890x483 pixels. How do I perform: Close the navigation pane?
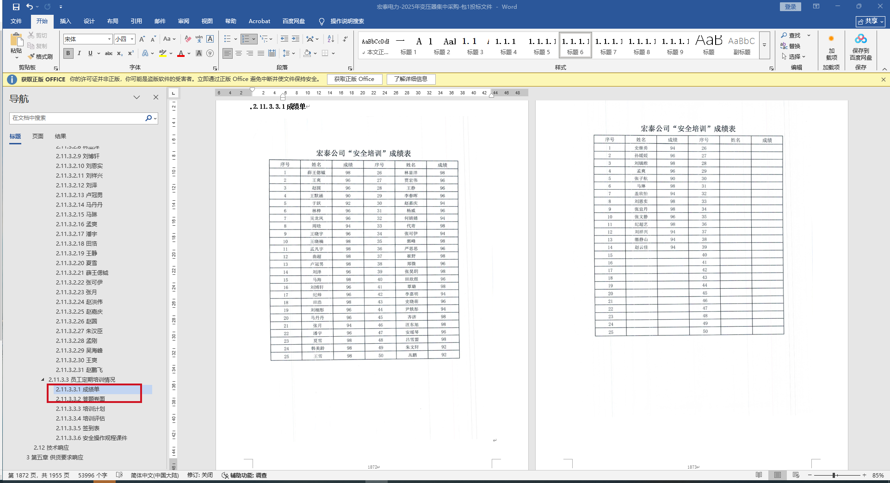[156, 97]
